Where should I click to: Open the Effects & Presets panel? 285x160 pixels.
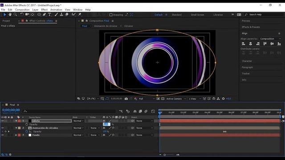pos(251,27)
